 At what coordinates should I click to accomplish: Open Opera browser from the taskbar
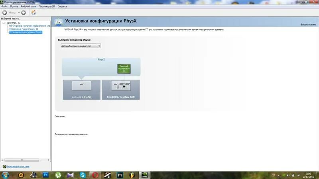[x=95, y=175]
